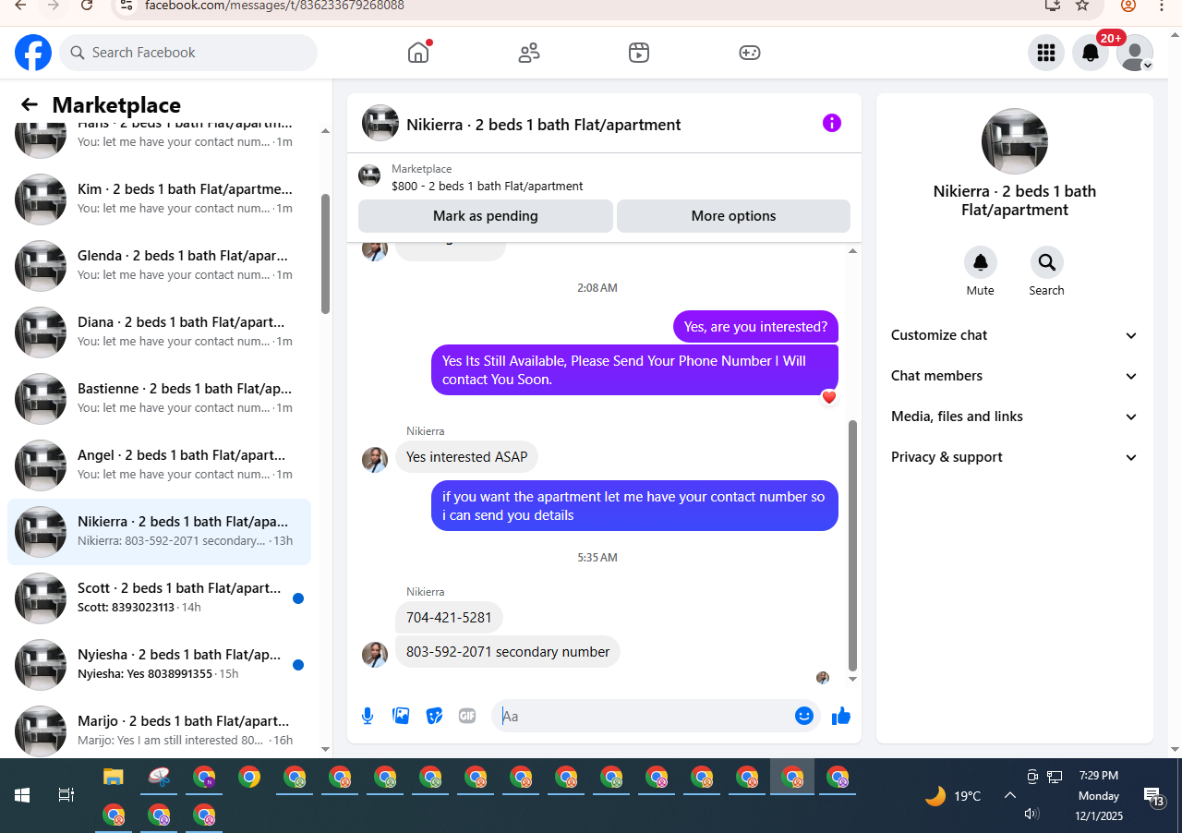Click the "803-592-2071 secondary number" message
This screenshot has width=1182, height=833.
508,651
